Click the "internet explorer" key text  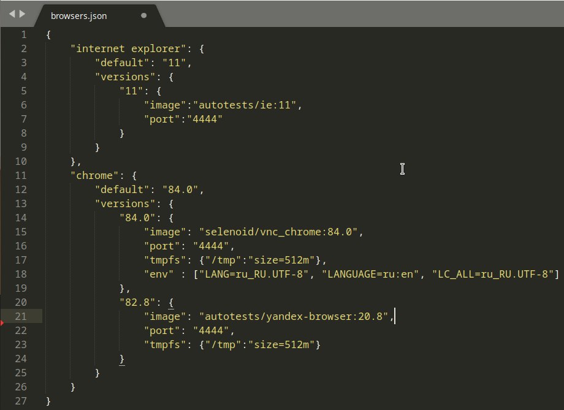[x=128, y=48]
